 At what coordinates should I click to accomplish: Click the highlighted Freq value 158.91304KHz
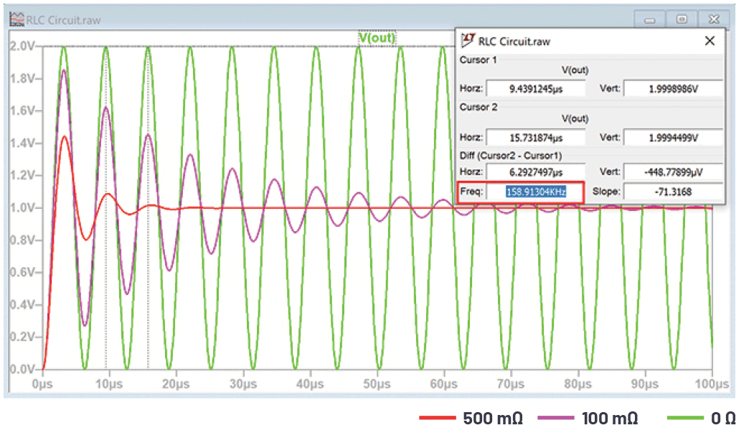pos(536,192)
